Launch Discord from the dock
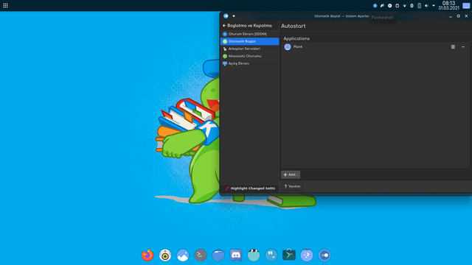472x265 pixels. click(236, 255)
